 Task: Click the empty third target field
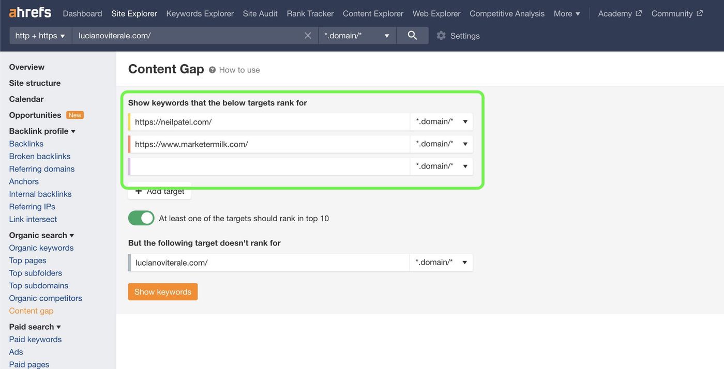269,166
